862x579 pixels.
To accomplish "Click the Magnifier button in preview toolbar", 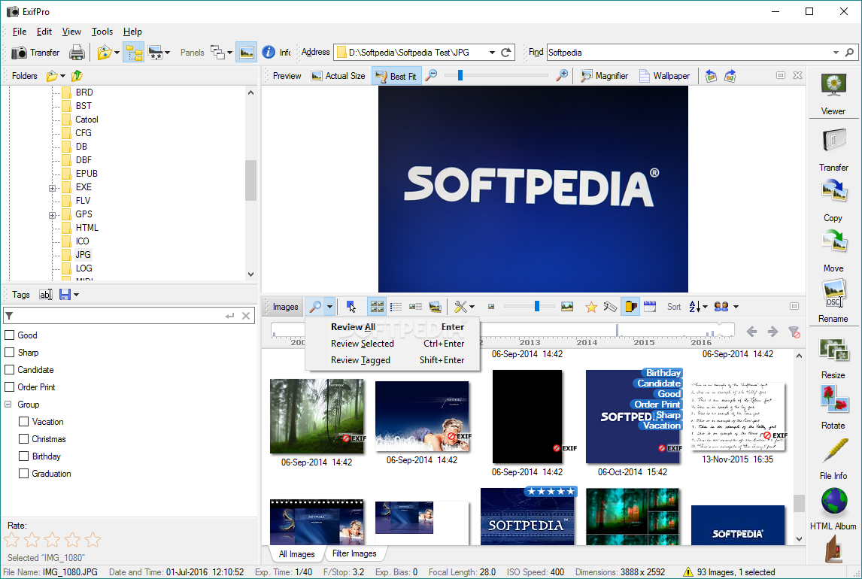I will click(x=604, y=76).
